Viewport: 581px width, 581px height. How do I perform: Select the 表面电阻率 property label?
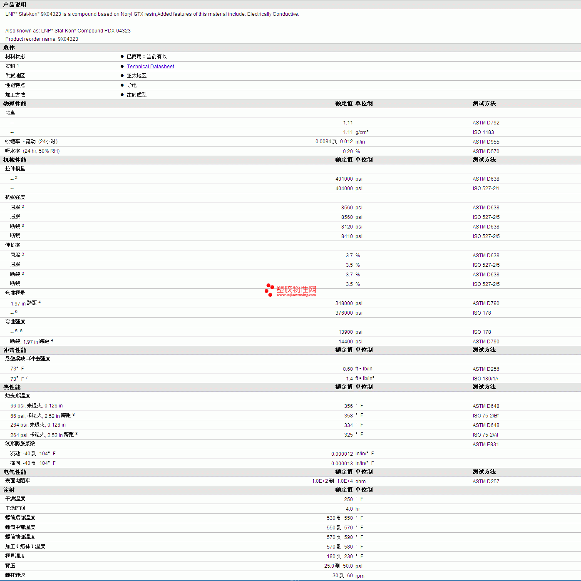(x=17, y=481)
